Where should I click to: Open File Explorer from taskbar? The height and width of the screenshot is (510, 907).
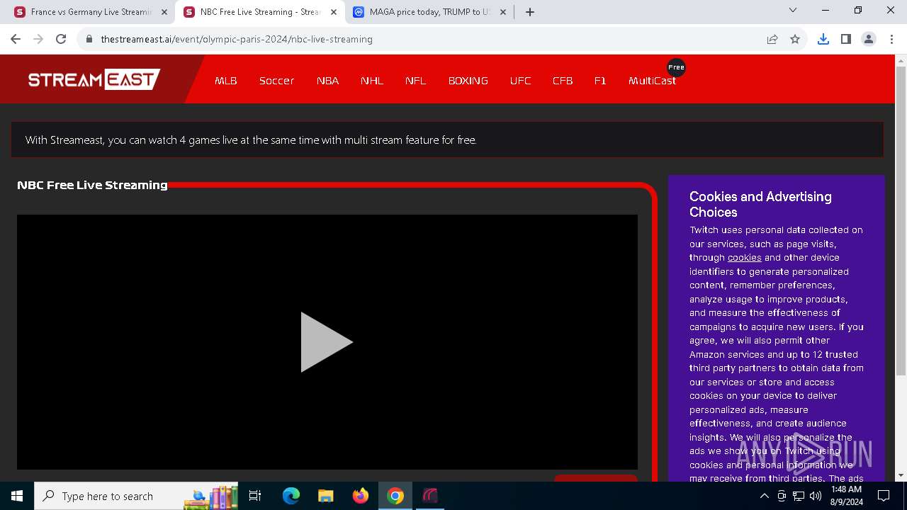[x=325, y=496]
